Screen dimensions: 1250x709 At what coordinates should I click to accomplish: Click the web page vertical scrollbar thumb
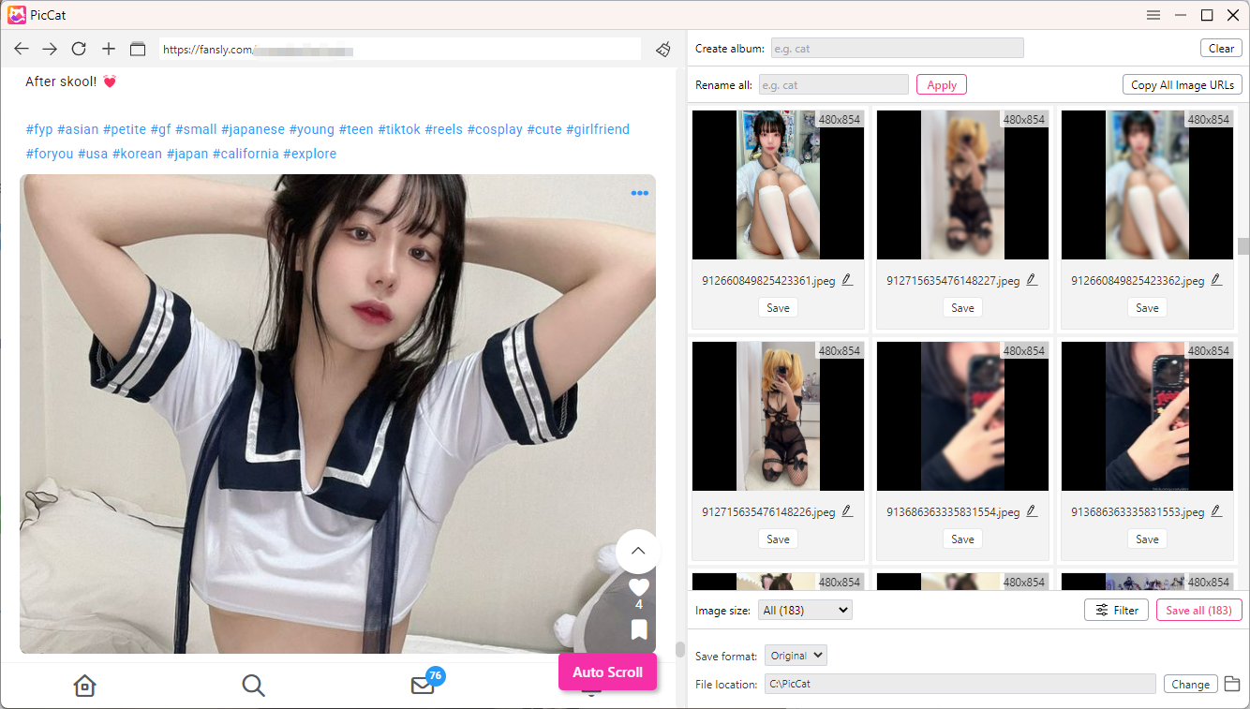pos(680,649)
